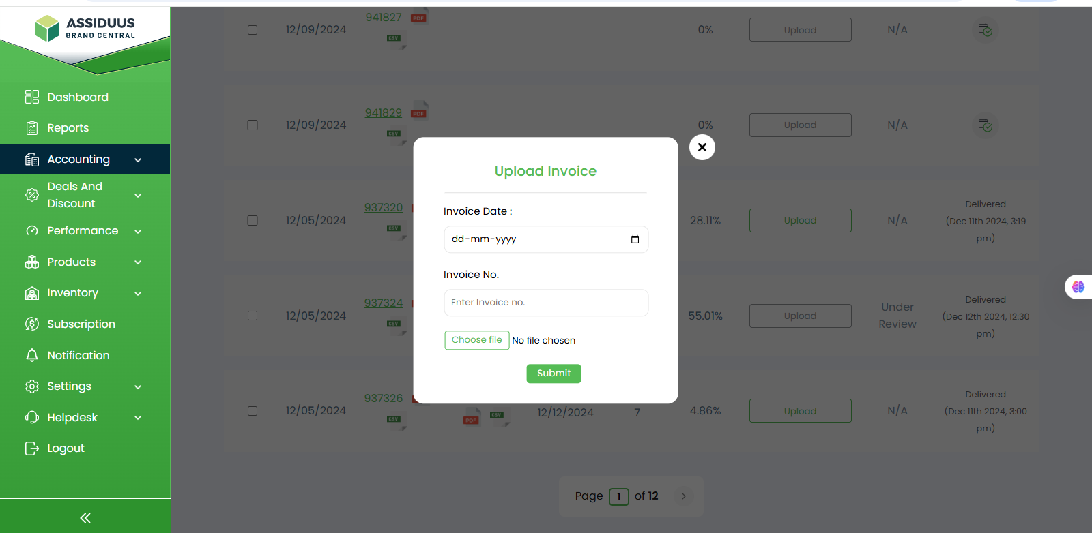Viewport: 1092px width, 533px height.
Task: Open the floating brain assistant icon
Action: [x=1078, y=287]
